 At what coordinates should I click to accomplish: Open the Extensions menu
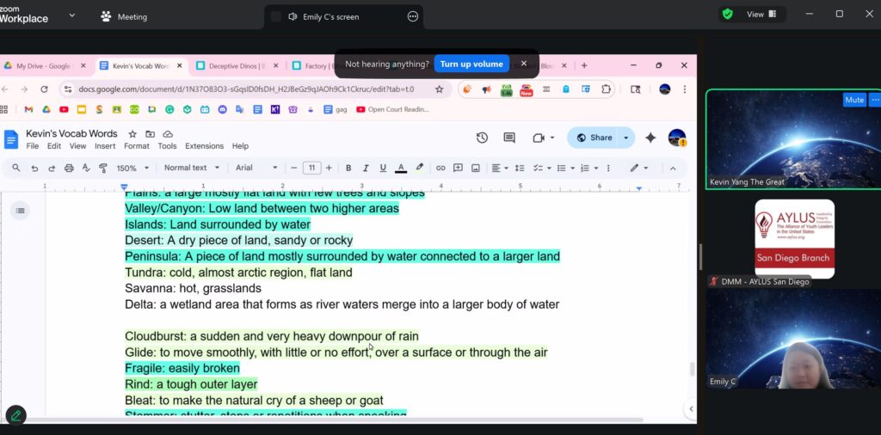tap(204, 146)
